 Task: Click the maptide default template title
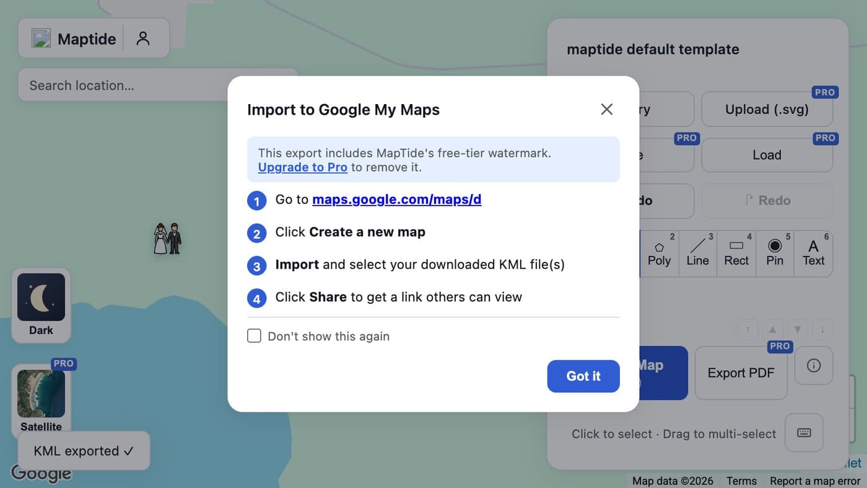tap(653, 50)
